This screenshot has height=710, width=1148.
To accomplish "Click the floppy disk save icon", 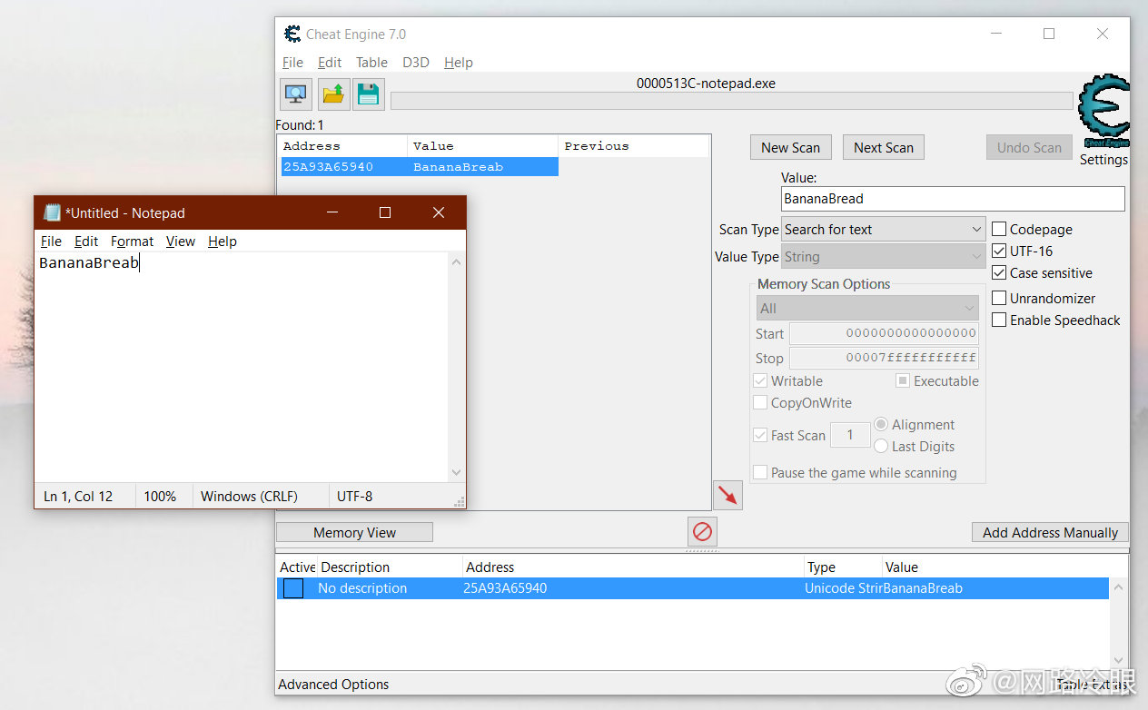I will [x=368, y=94].
